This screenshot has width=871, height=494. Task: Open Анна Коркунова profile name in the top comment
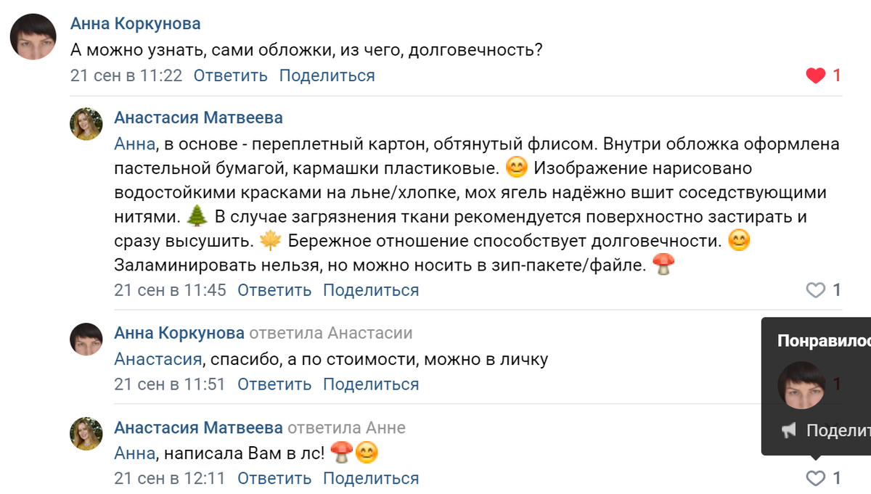[x=136, y=24]
